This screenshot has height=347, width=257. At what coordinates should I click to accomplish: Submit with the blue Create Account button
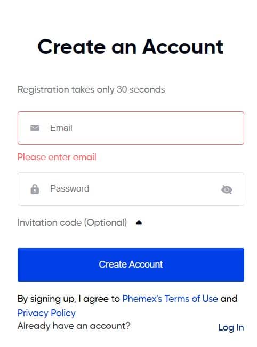click(x=131, y=265)
